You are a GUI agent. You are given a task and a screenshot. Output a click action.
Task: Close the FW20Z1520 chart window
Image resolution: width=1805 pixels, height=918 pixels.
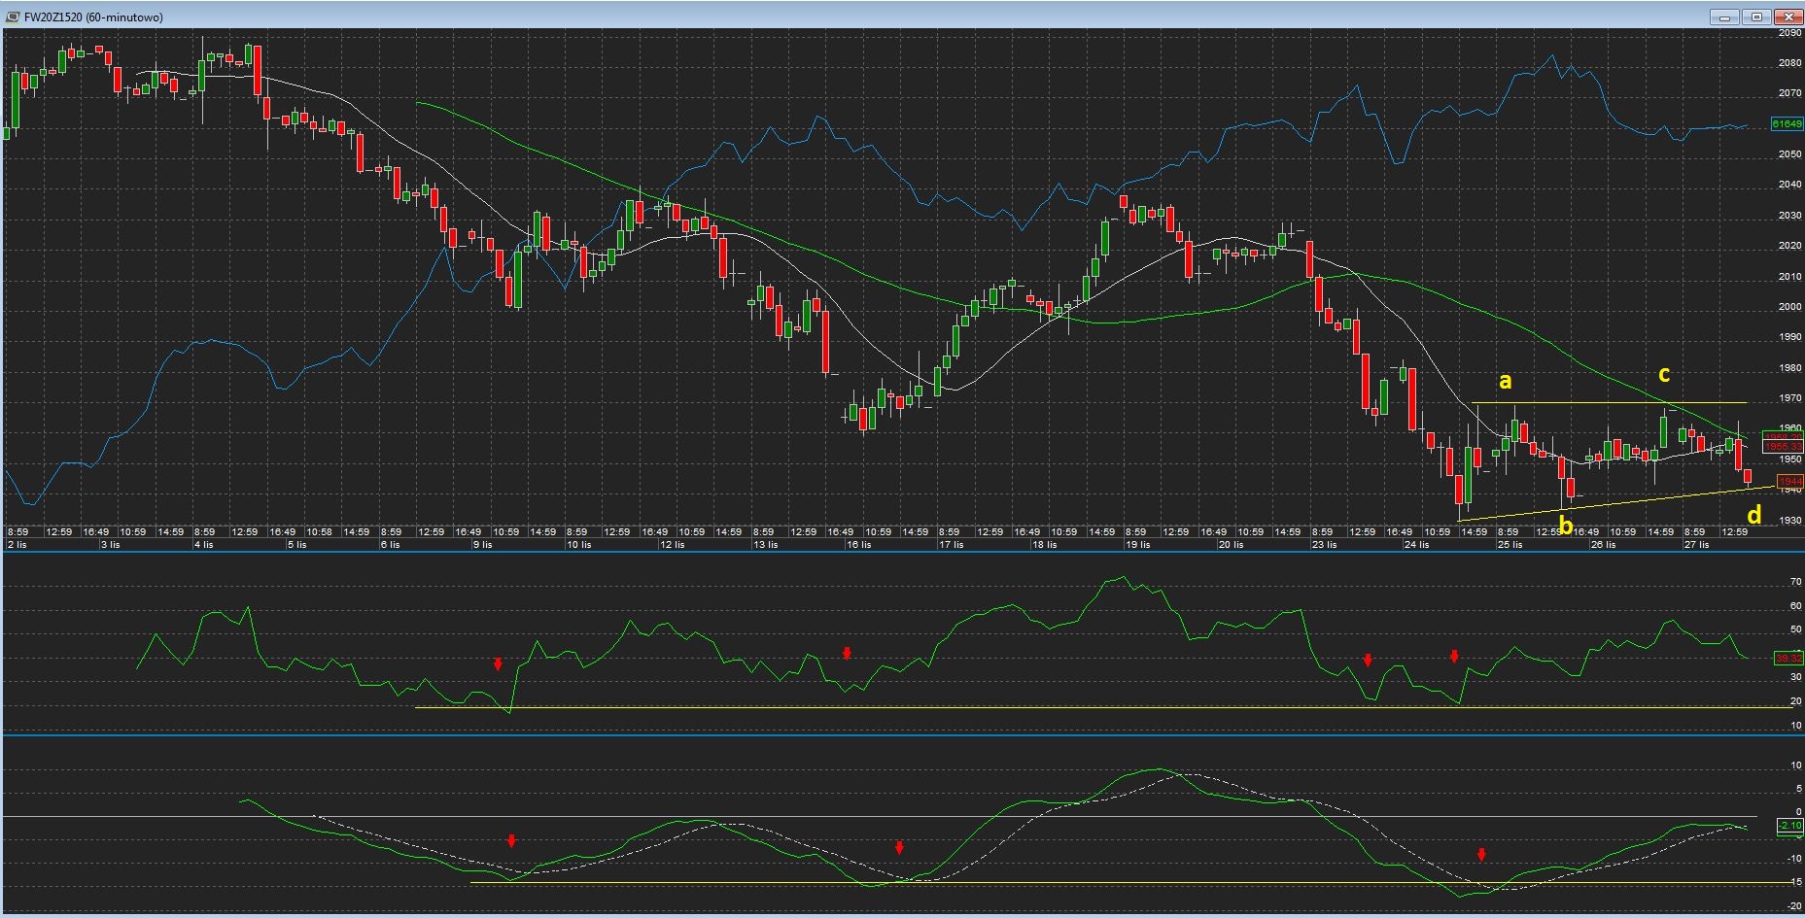pos(1788,17)
